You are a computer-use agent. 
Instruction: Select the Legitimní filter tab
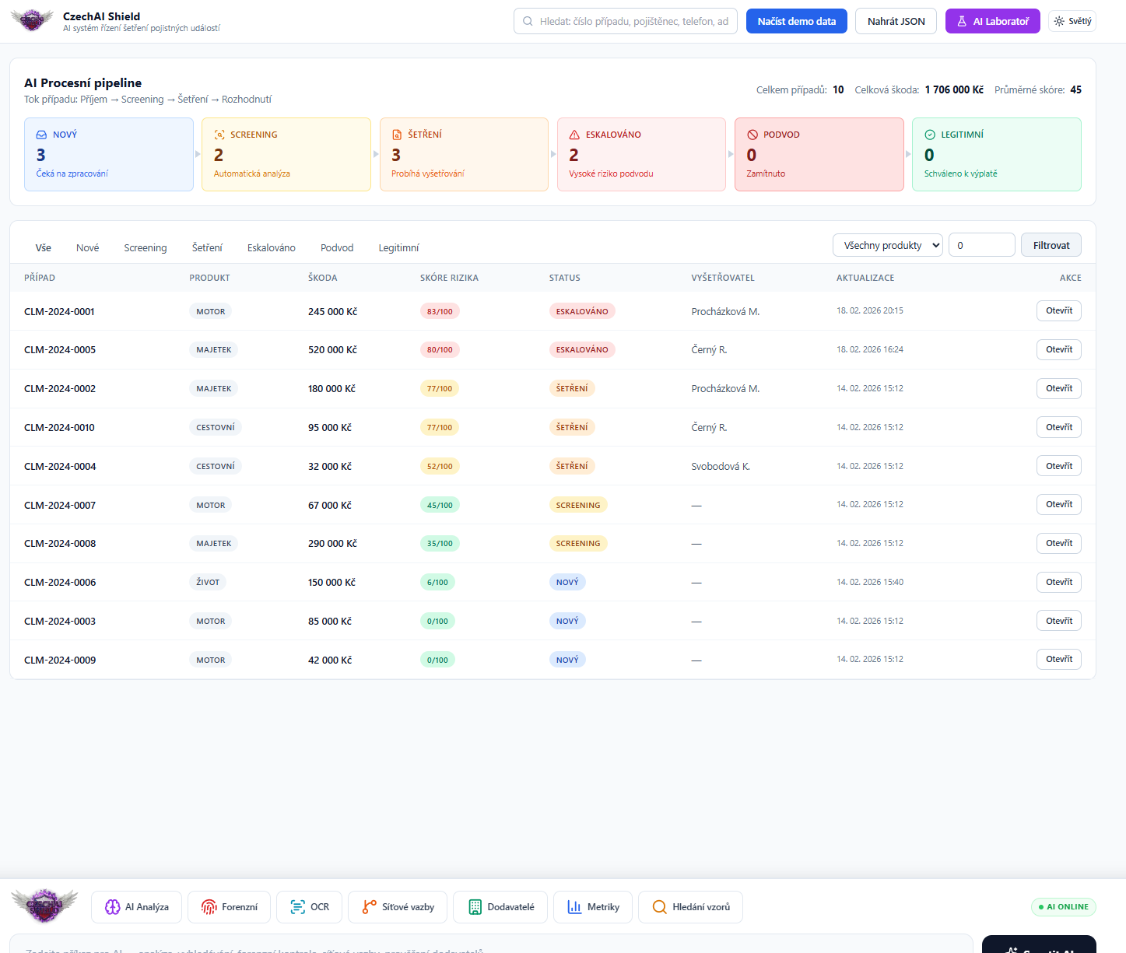click(398, 247)
